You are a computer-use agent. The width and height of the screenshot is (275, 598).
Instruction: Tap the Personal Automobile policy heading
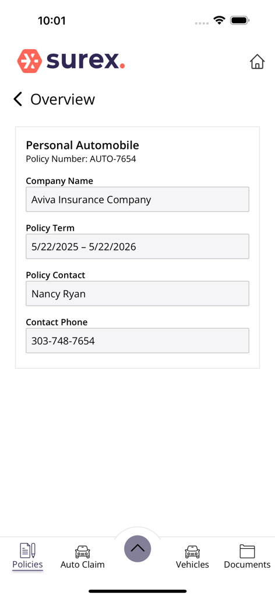pos(83,145)
